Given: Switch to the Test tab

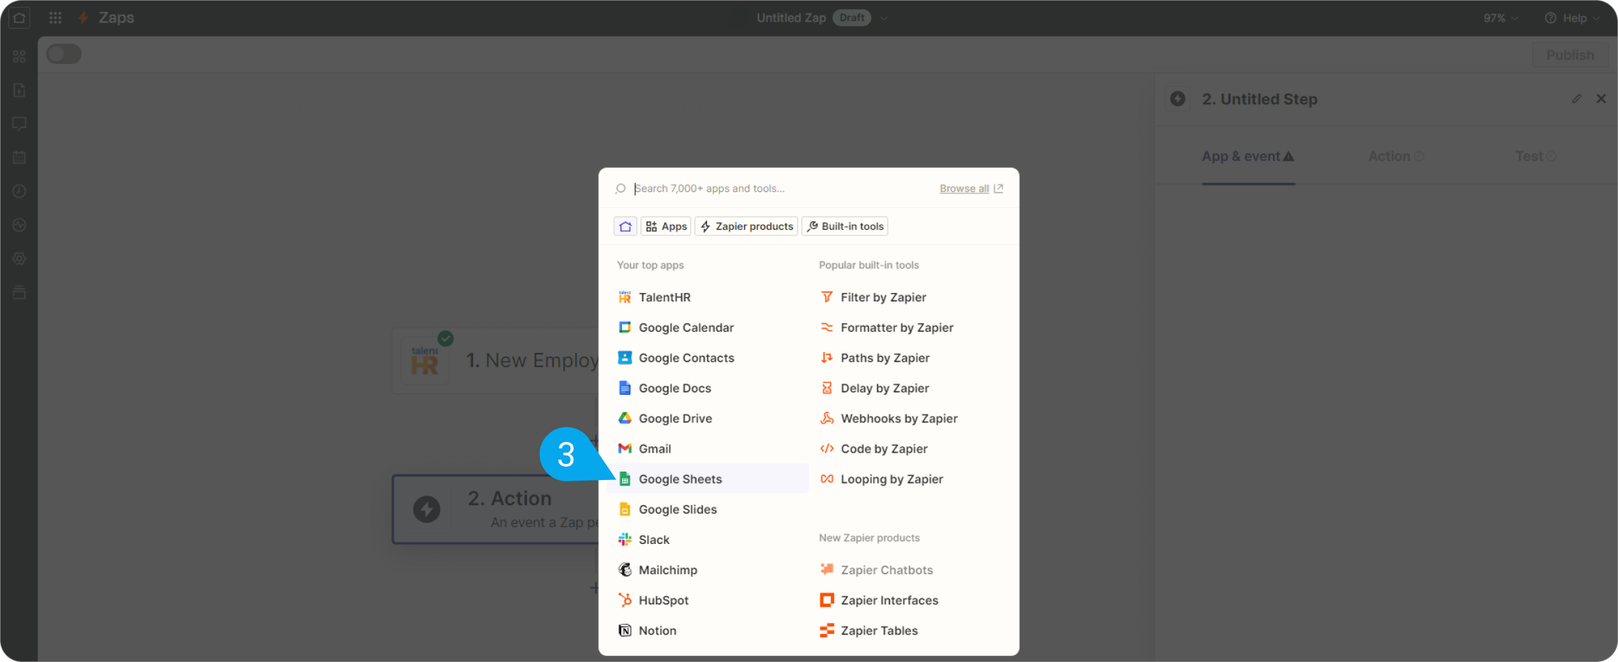Looking at the screenshot, I should point(1536,157).
